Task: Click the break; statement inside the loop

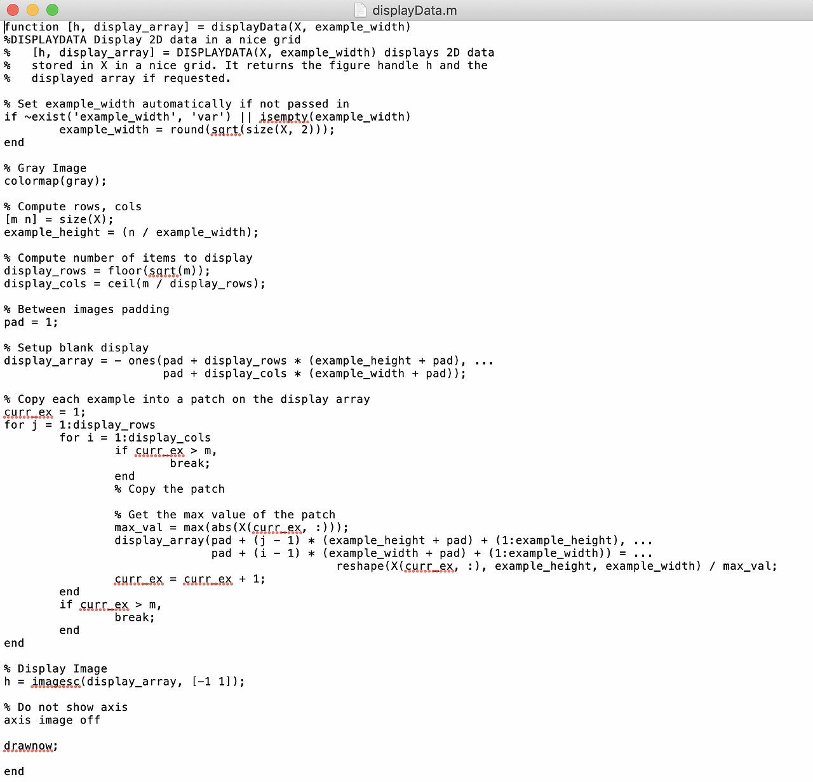Action: 189,463
